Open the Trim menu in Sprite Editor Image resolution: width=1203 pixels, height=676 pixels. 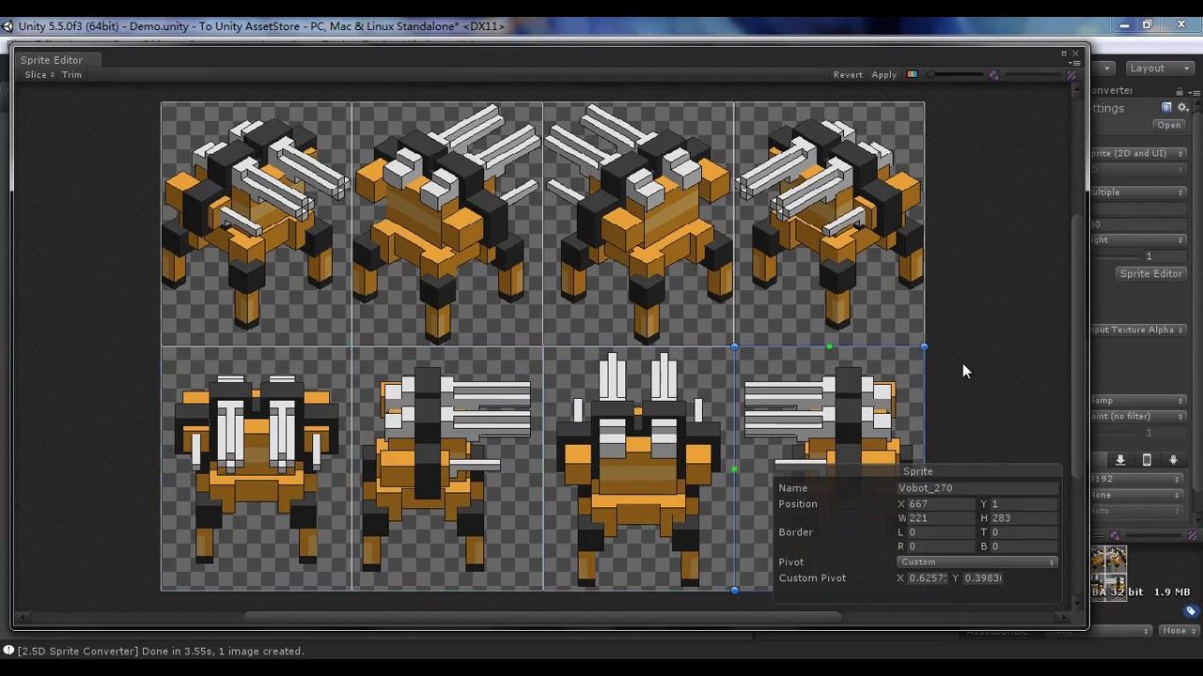click(71, 74)
